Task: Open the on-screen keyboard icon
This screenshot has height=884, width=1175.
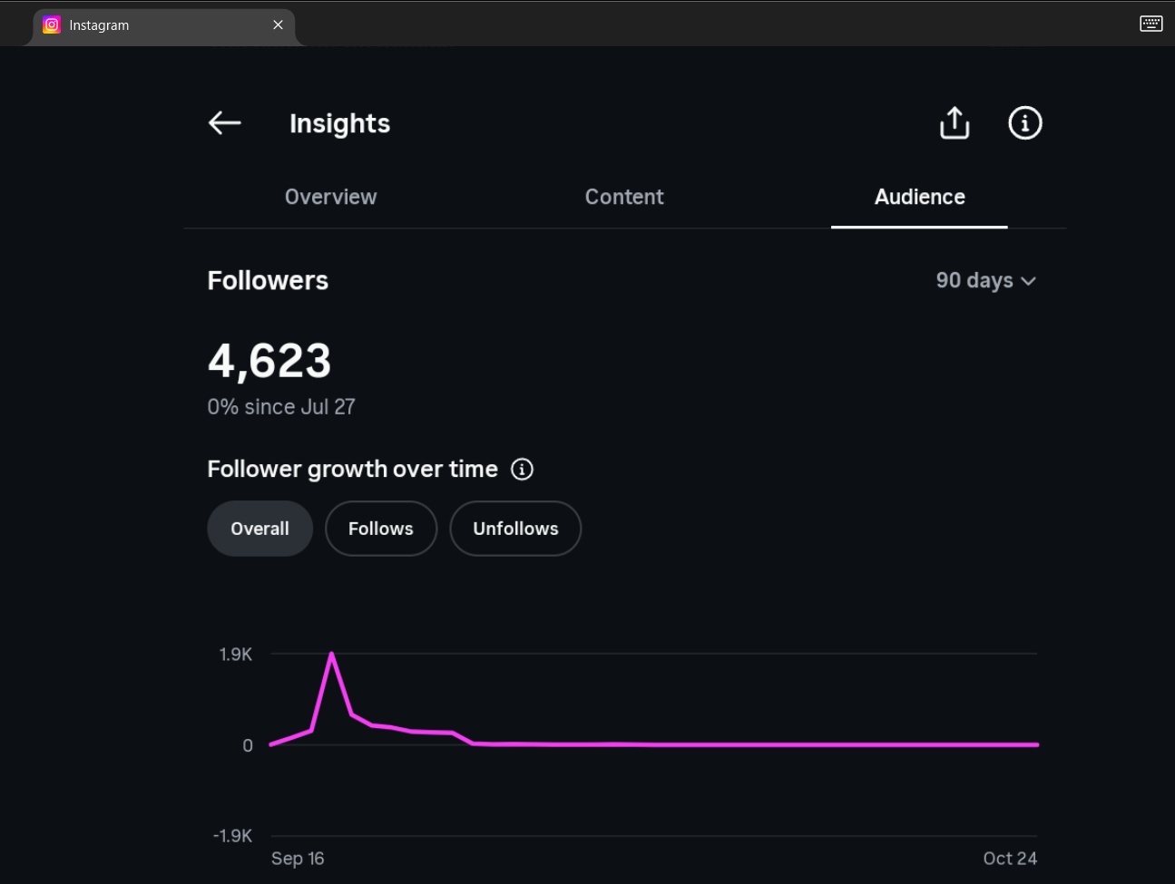Action: (1151, 24)
